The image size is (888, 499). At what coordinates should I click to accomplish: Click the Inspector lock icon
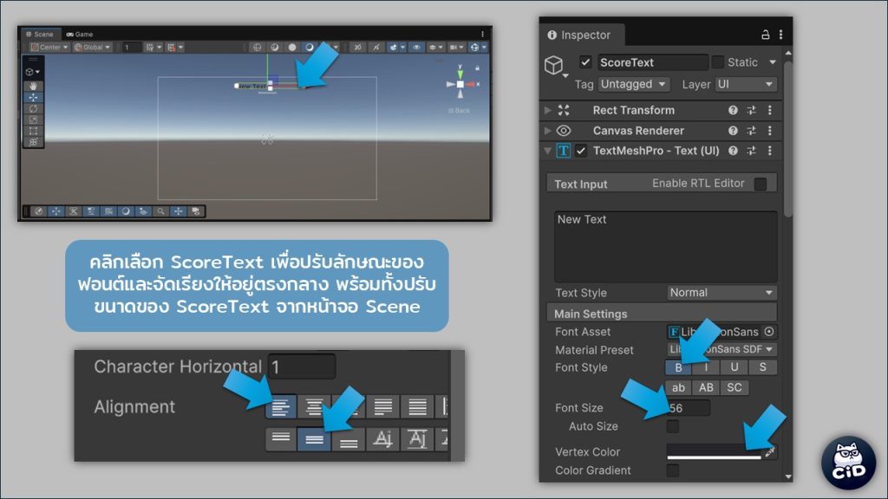765,35
